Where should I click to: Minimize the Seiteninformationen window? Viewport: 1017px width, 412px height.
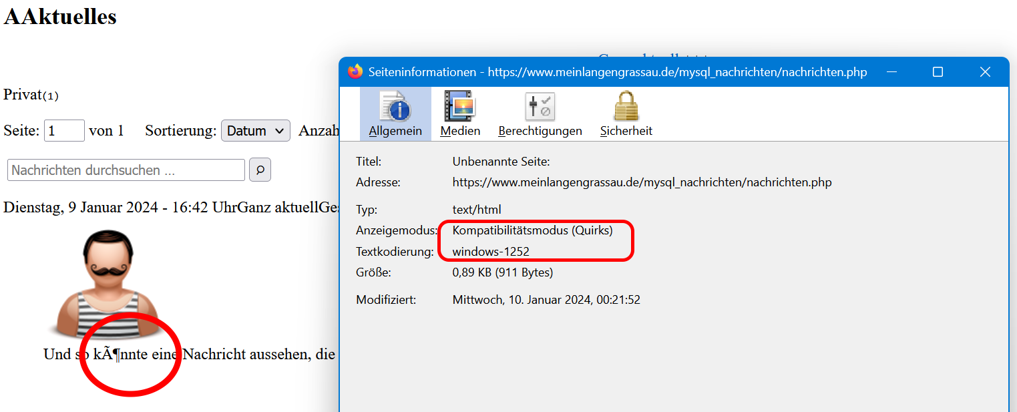click(891, 72)
